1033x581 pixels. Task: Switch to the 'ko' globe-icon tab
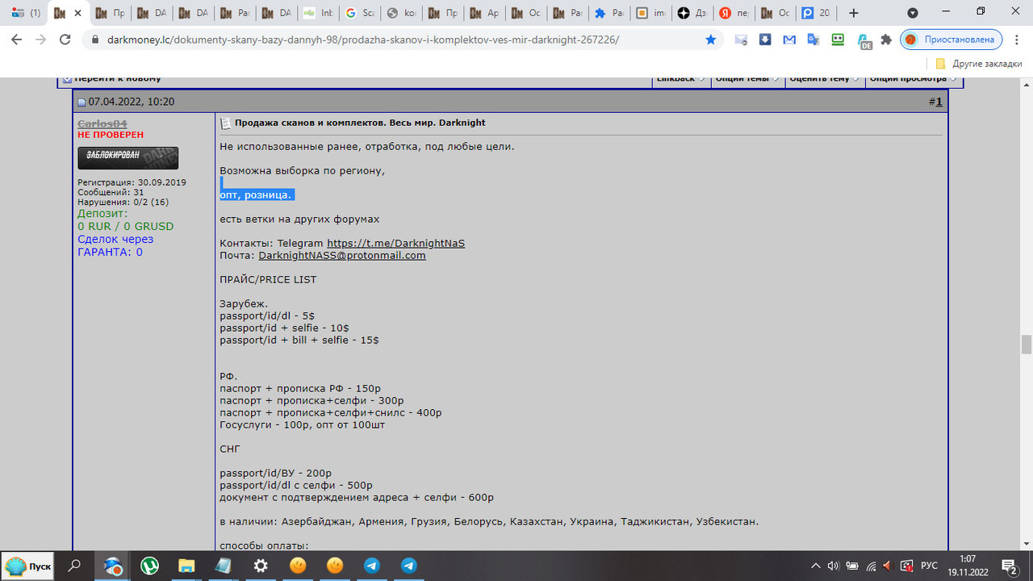(402, 13)
